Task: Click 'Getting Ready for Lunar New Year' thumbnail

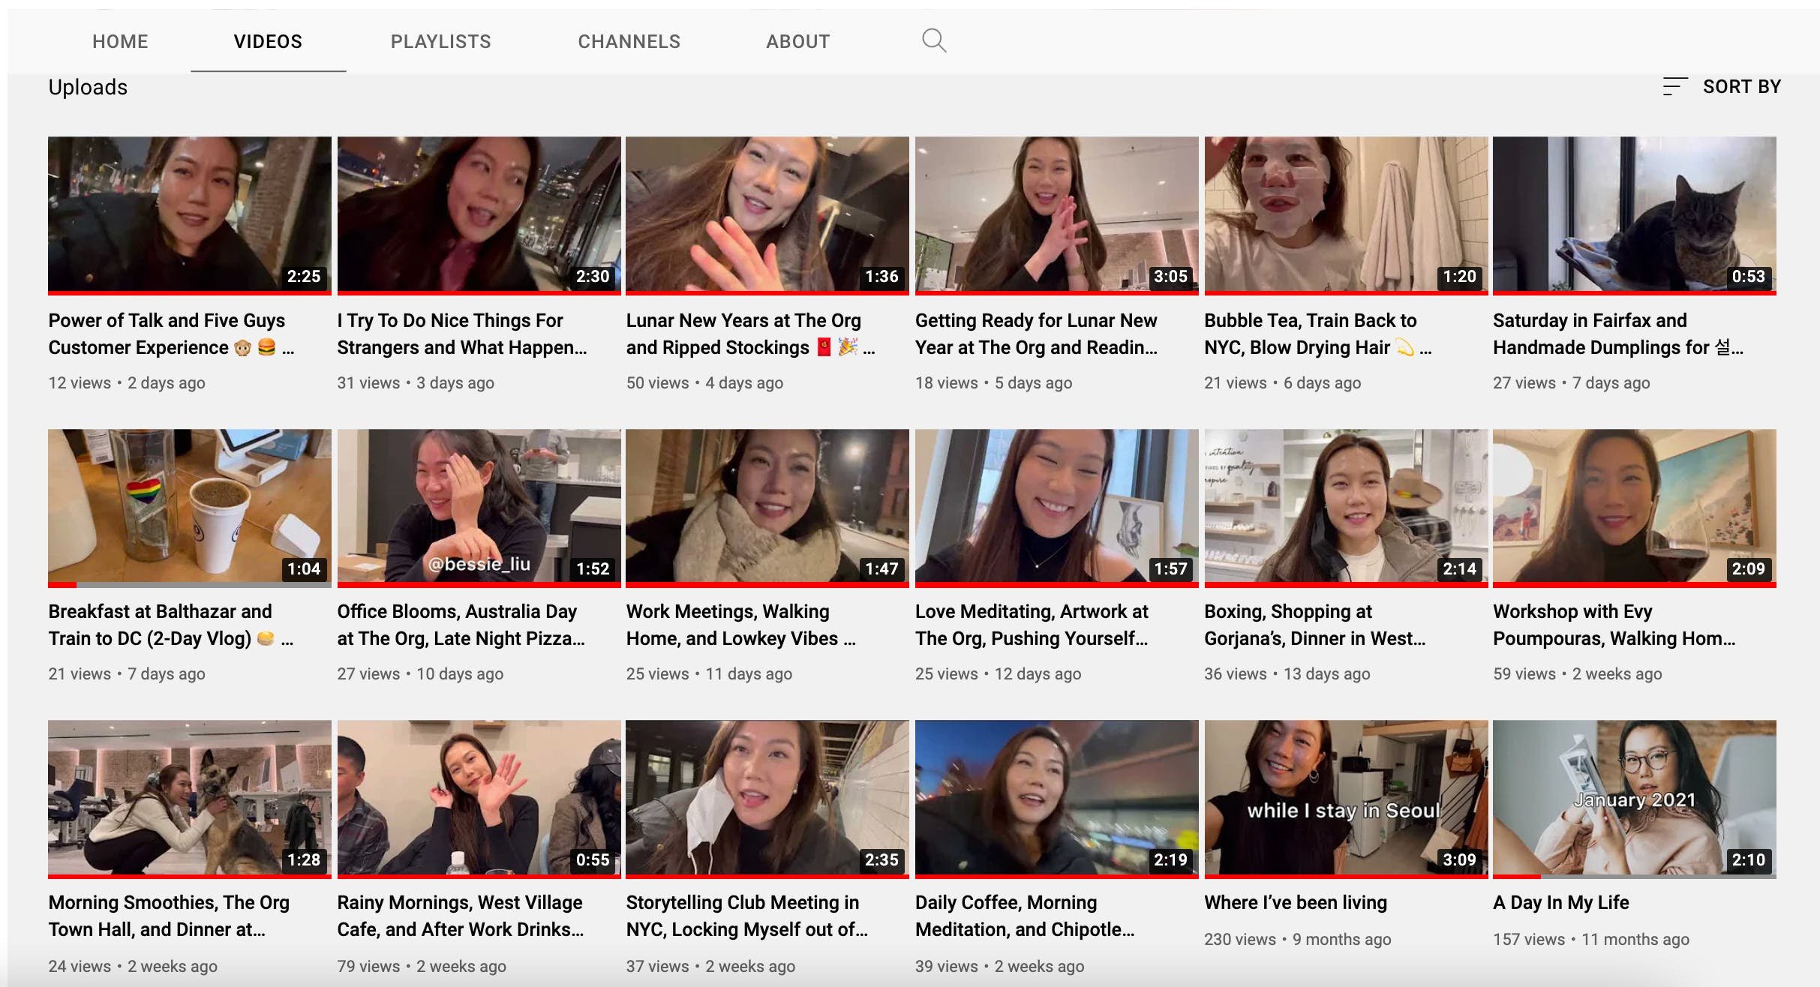Action: (x=1056, y=215)
